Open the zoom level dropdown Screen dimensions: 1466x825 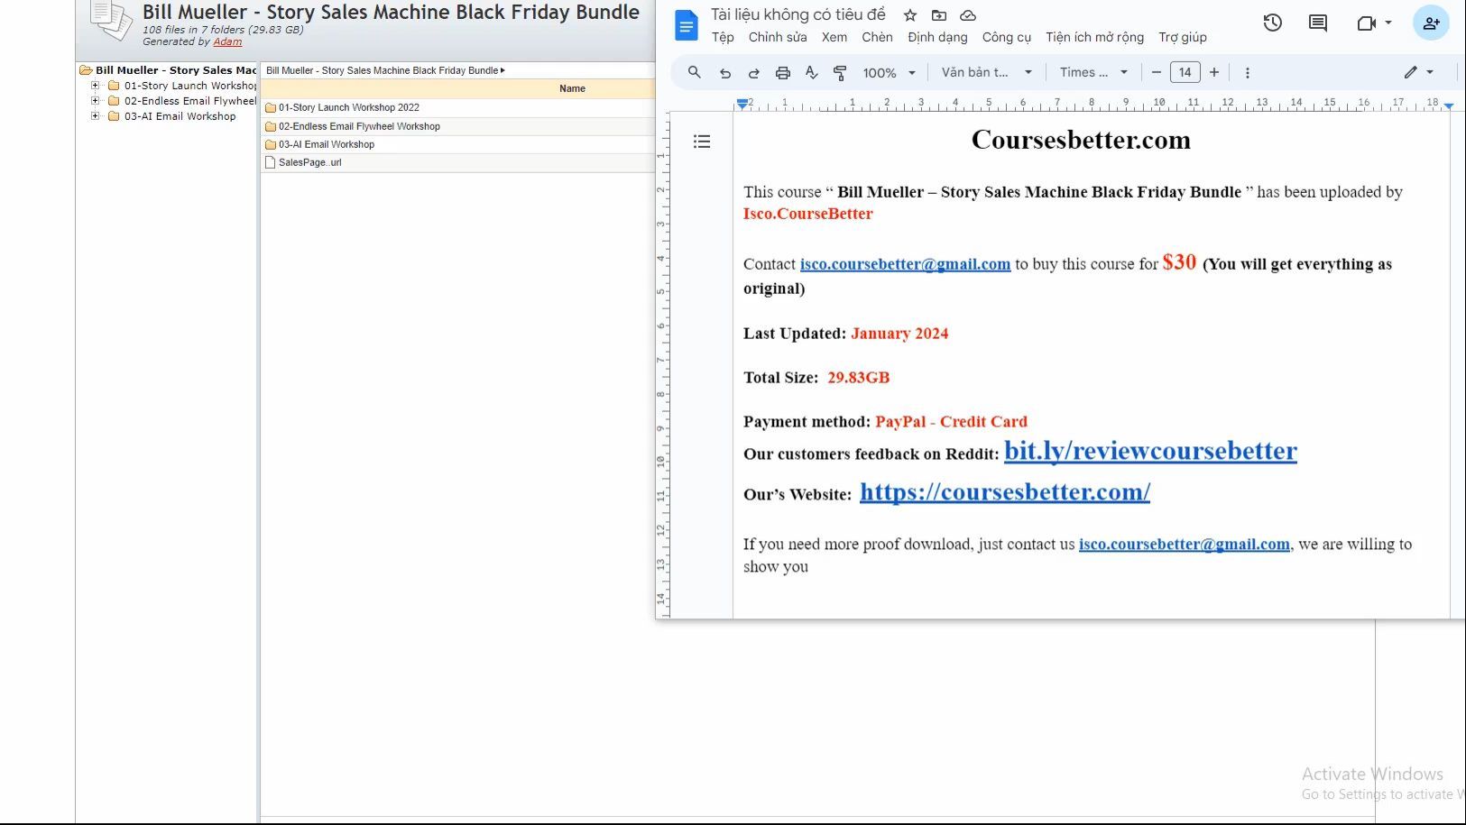[889, 73]
